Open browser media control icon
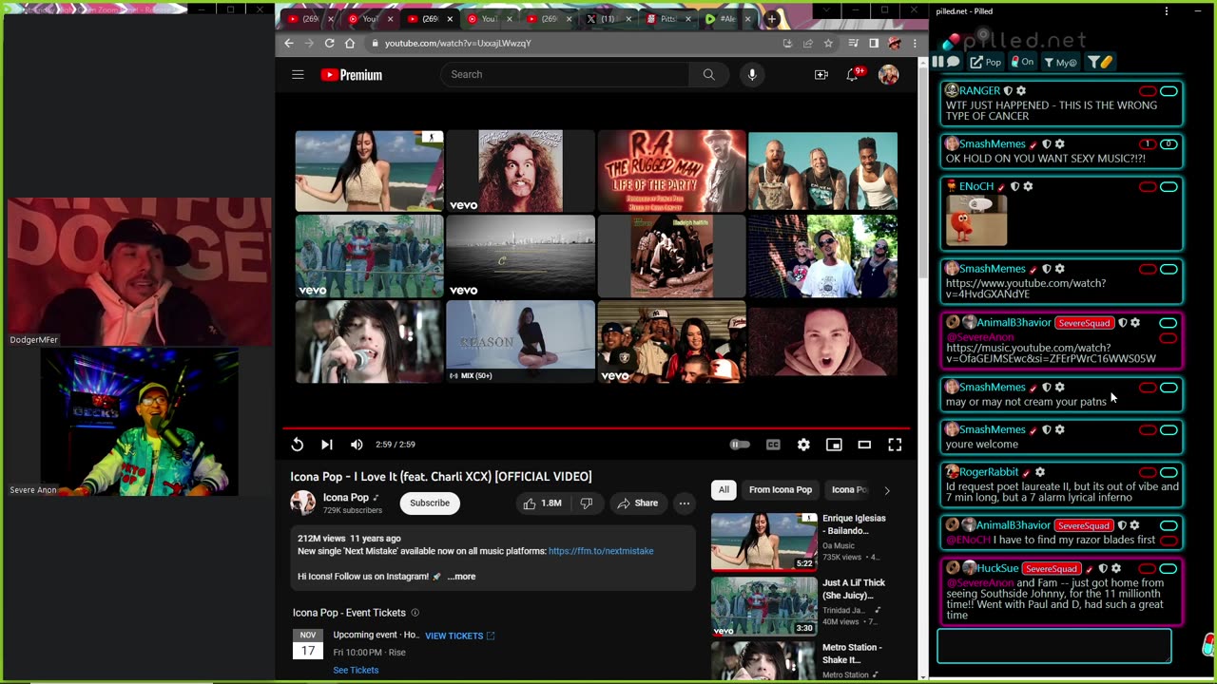Viewport: 1217px width, 684px height. point(853,43)
